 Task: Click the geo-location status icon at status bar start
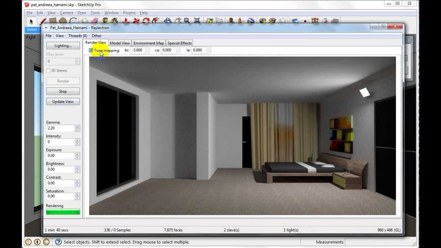pos(29,242)
